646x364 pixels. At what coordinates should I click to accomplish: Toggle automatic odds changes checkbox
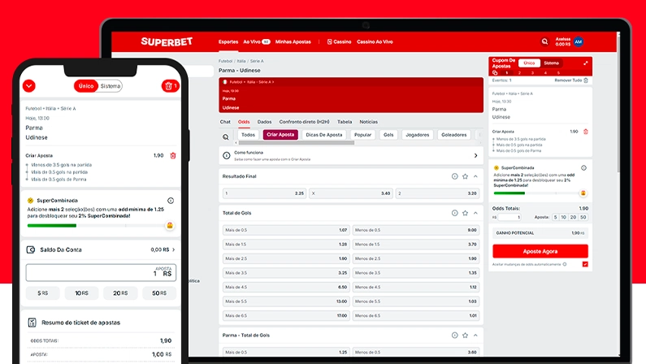pyautogui.click(x=585, y=264)
